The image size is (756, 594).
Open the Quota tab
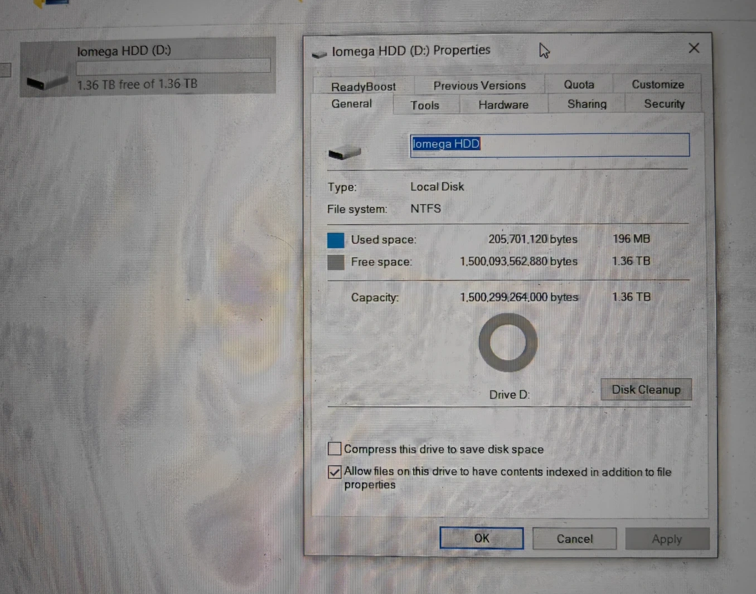(579, 84)
